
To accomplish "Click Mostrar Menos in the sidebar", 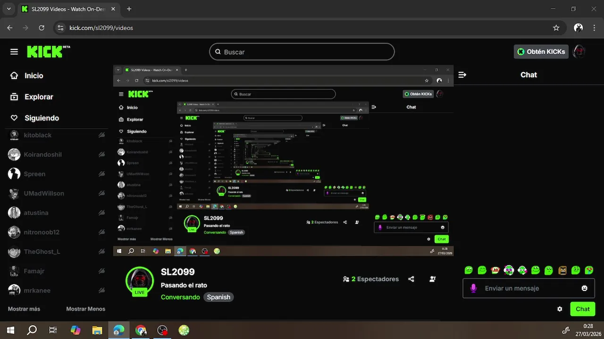I will pyautogui.click(x=85, y=309).
